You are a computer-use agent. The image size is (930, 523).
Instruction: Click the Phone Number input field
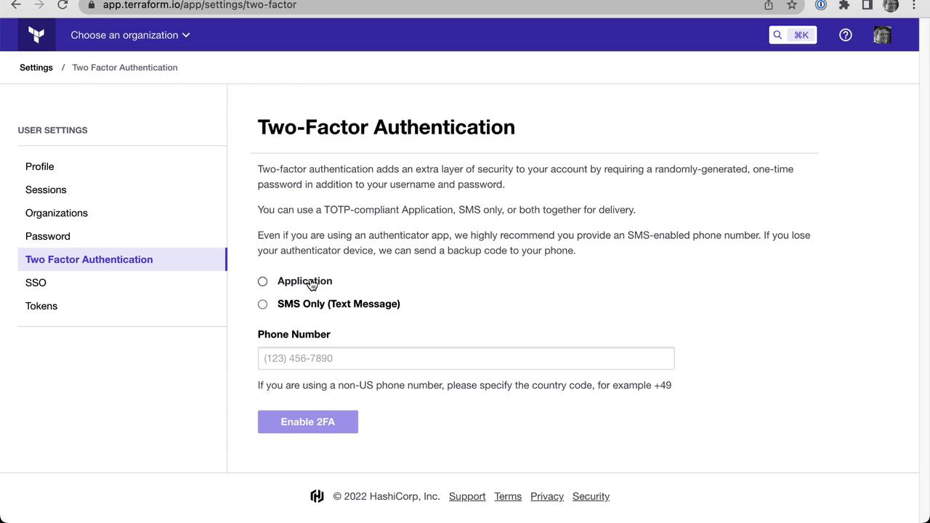tap(466, 358)
